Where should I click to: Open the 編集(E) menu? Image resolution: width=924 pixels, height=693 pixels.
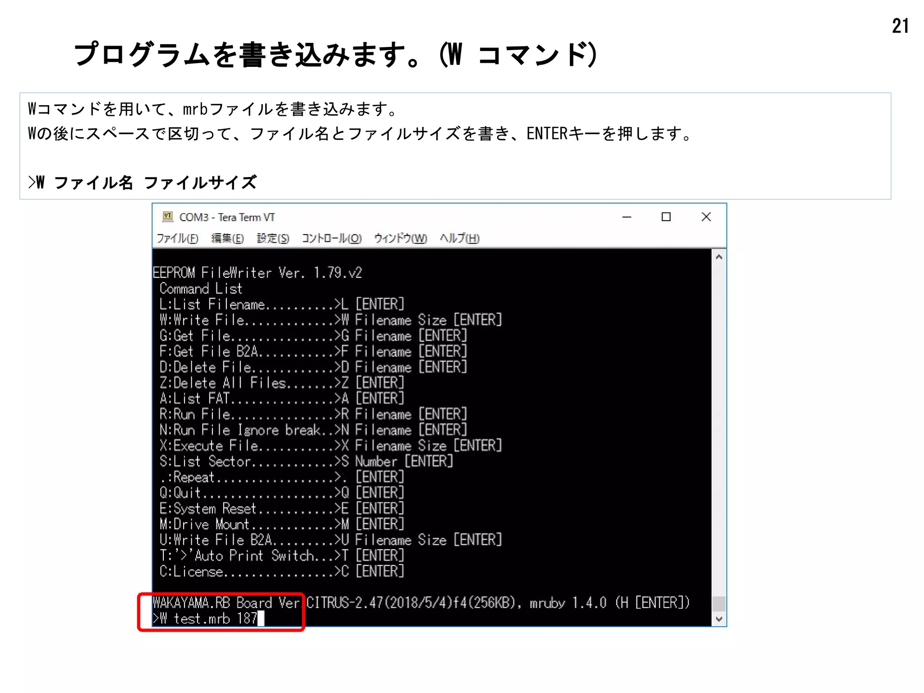coord(227,238)
